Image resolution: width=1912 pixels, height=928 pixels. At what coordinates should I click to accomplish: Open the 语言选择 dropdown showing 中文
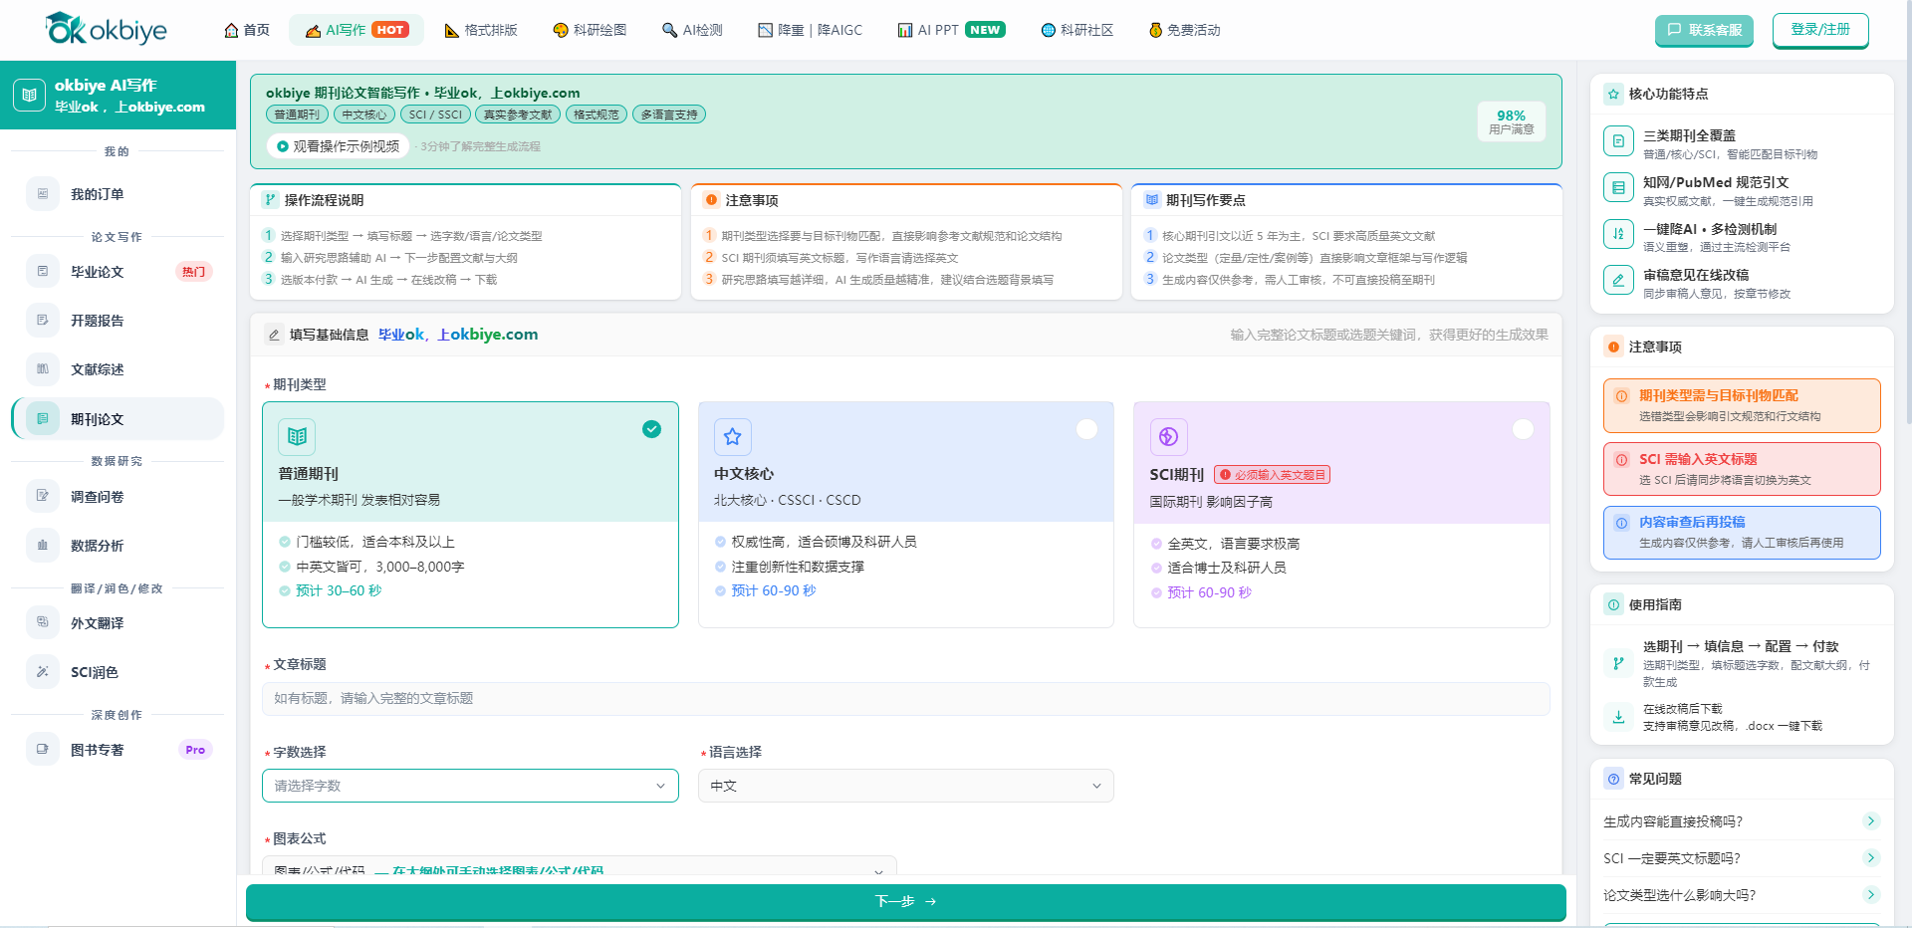[x=906, y=786]
